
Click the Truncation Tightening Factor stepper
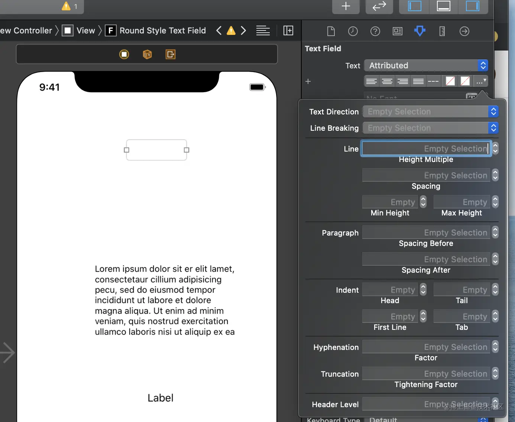coord(495,374)
